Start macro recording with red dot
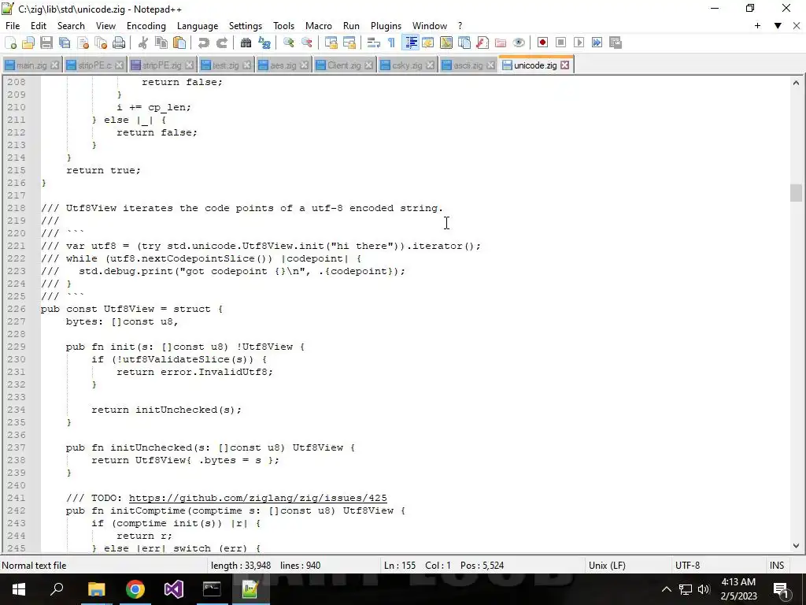806x605 pixels. (x=542, y=43)
